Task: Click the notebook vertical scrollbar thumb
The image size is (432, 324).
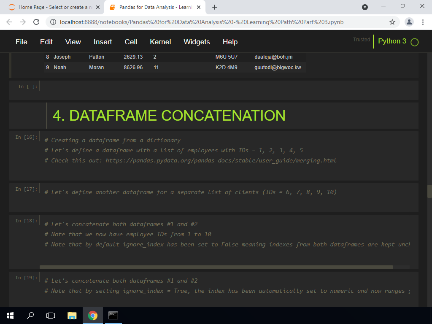Action: pyautogui.click(x=429, y=192)
